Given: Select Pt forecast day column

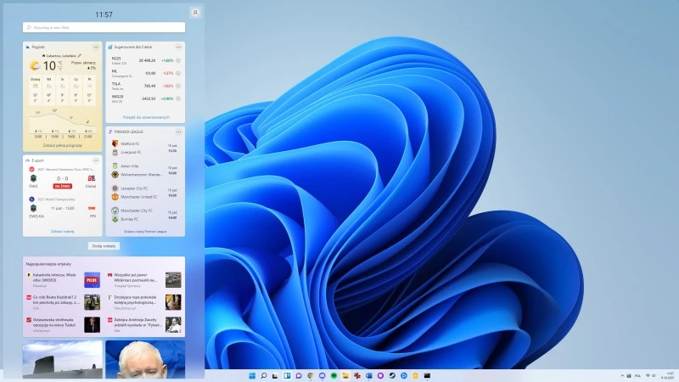Looking at the screenshot, I should [x=90, y=91].
